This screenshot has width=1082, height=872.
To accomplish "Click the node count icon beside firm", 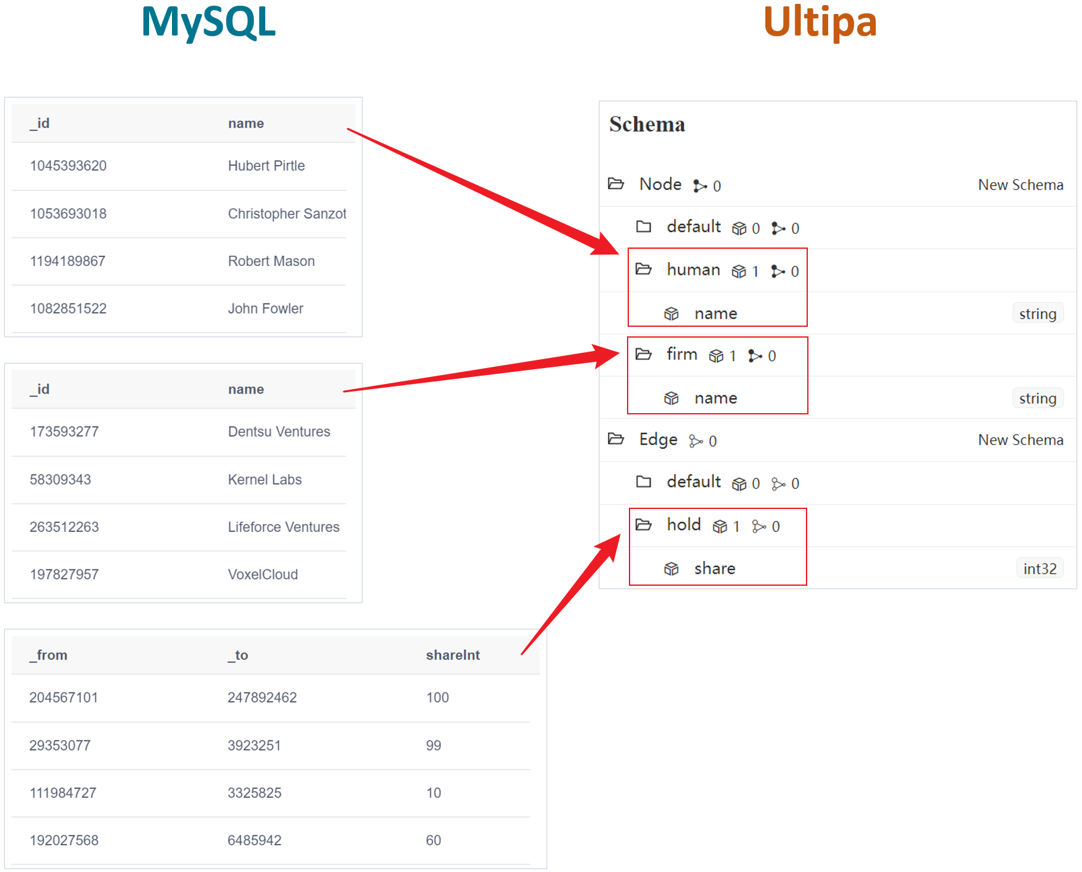I will click(755, 356).
